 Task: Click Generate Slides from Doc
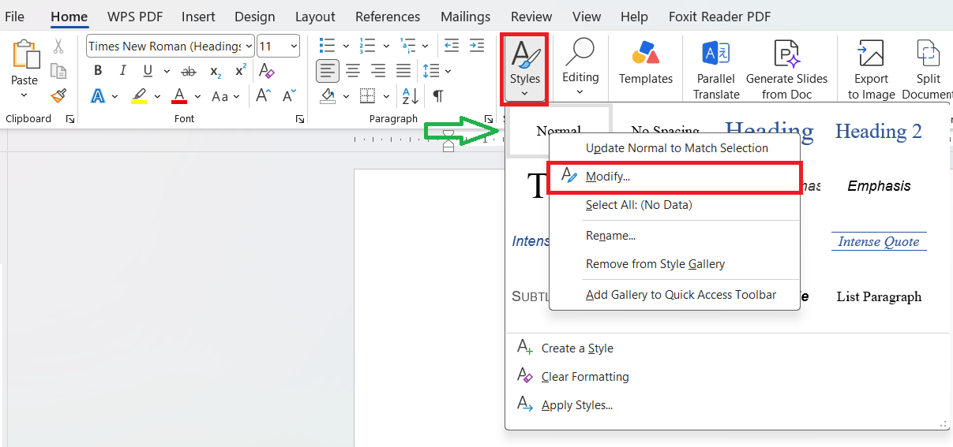787,69
